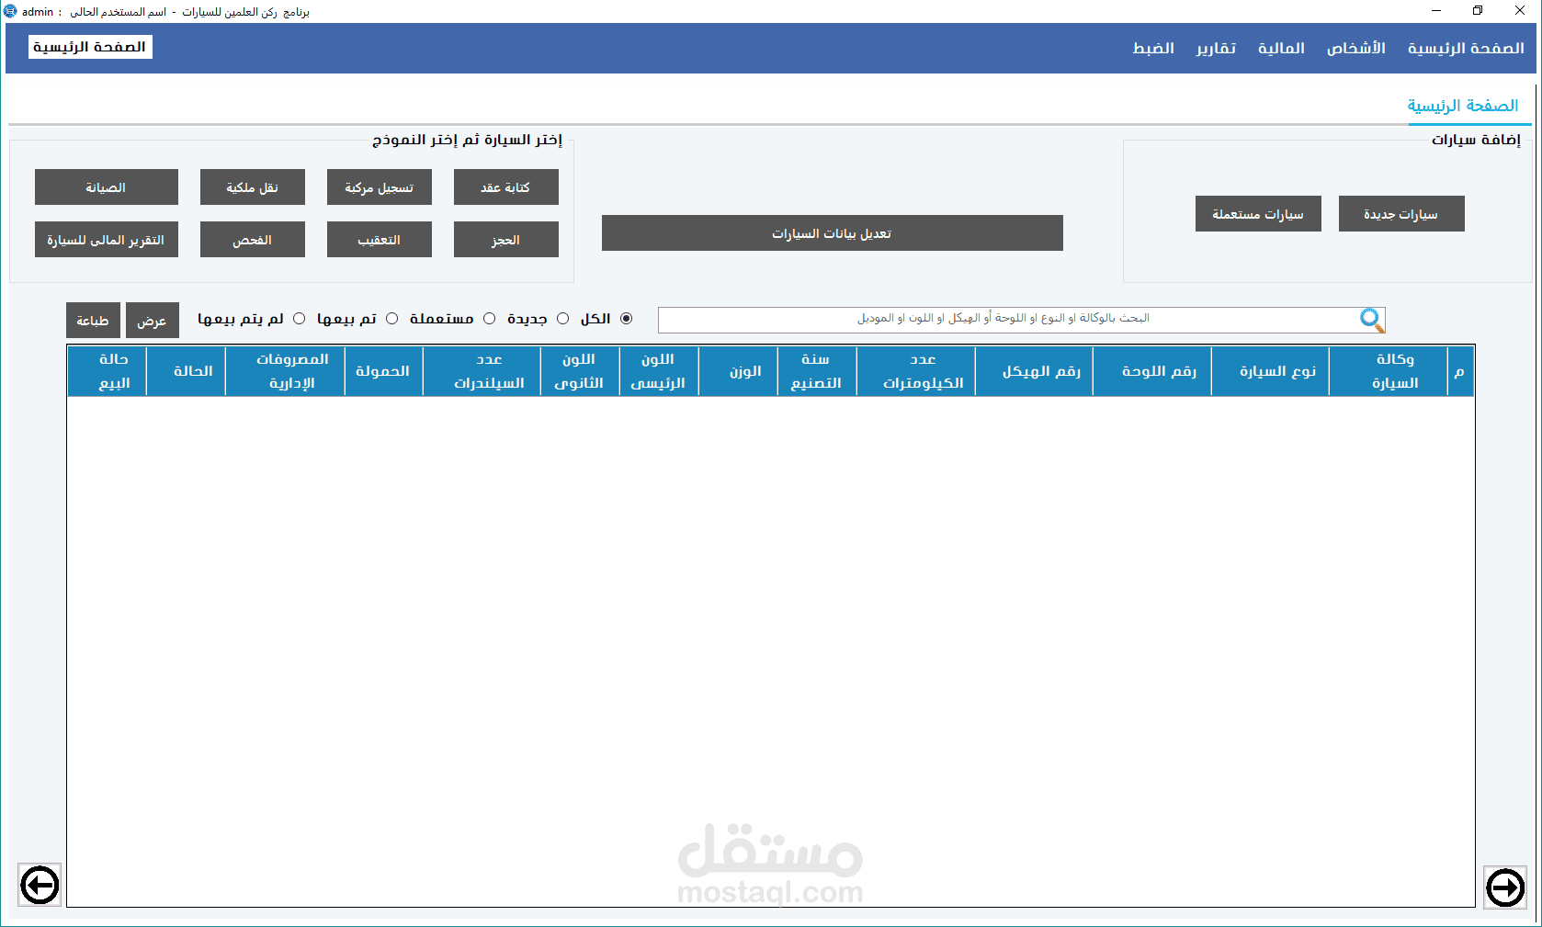Click the circular back arrow at bottom left
The image size is (1542, 927).
click(40, 885)
